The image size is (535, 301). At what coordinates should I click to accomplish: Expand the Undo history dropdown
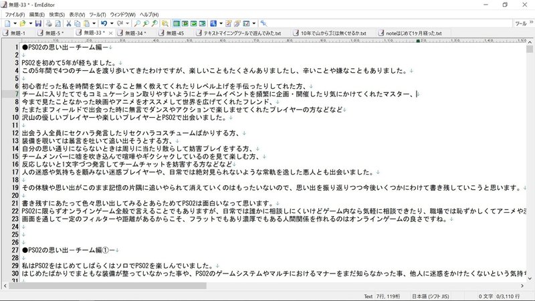112,23
